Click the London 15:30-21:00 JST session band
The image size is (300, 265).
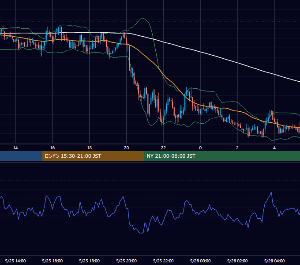(x=93, y=156)
